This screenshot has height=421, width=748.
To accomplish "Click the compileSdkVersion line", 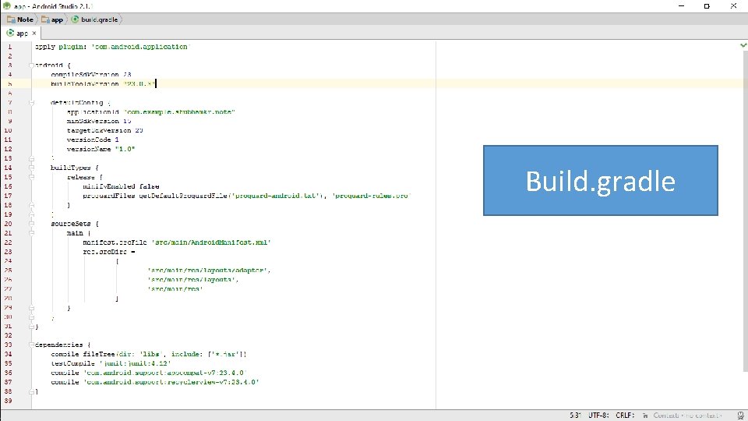I will click(x=90, y=75).
